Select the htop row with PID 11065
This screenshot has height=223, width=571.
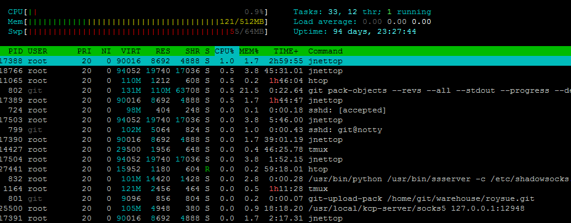285,80
